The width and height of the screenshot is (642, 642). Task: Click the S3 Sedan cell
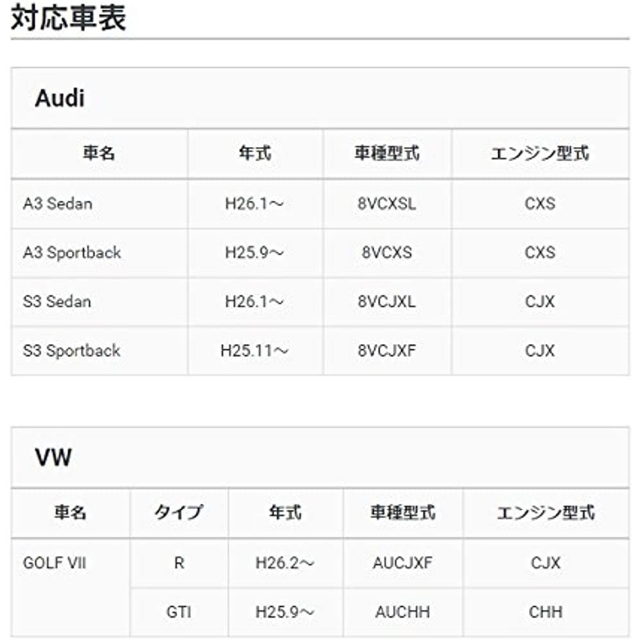click(57, 301)
